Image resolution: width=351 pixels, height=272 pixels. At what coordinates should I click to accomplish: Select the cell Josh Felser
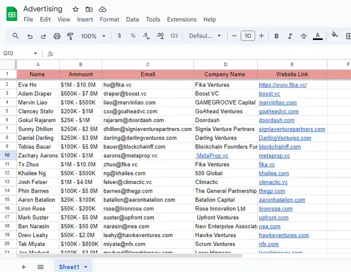38,182
